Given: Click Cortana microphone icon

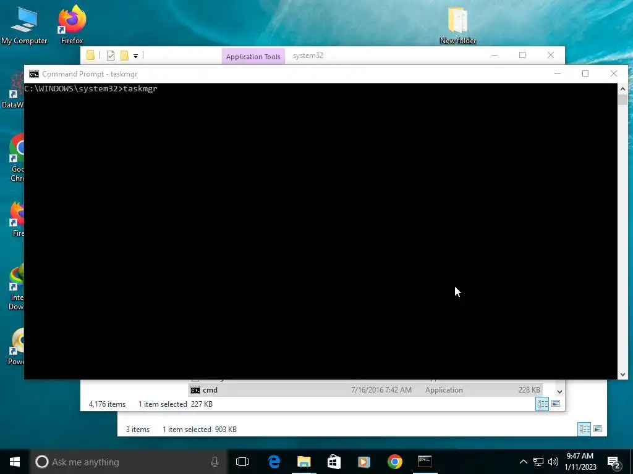Looking at the screenshot, I should (x=215, y=462).
